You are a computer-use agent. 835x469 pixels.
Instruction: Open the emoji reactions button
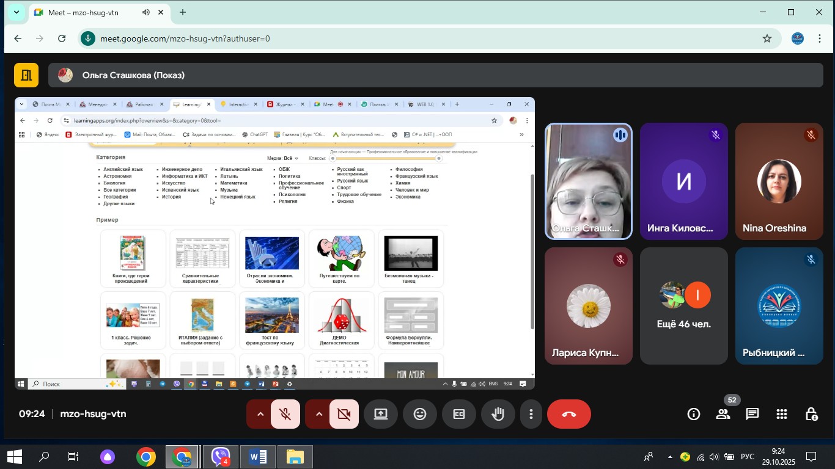point(420,414)
